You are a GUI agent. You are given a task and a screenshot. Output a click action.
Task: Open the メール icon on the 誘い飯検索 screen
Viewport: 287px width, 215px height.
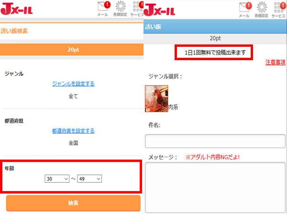(101, 8)
